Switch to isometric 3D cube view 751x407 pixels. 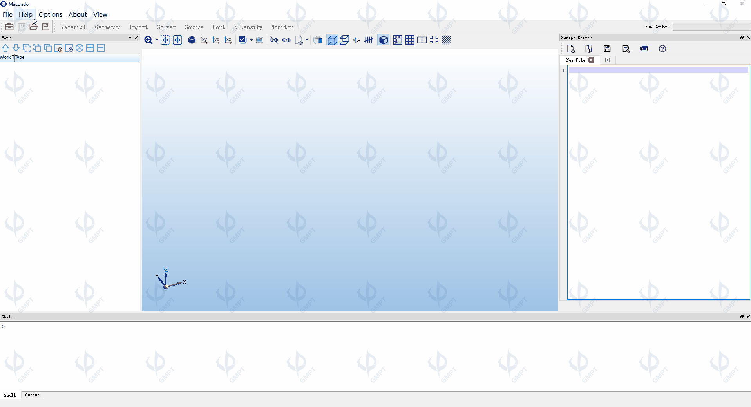coord(192,40)
